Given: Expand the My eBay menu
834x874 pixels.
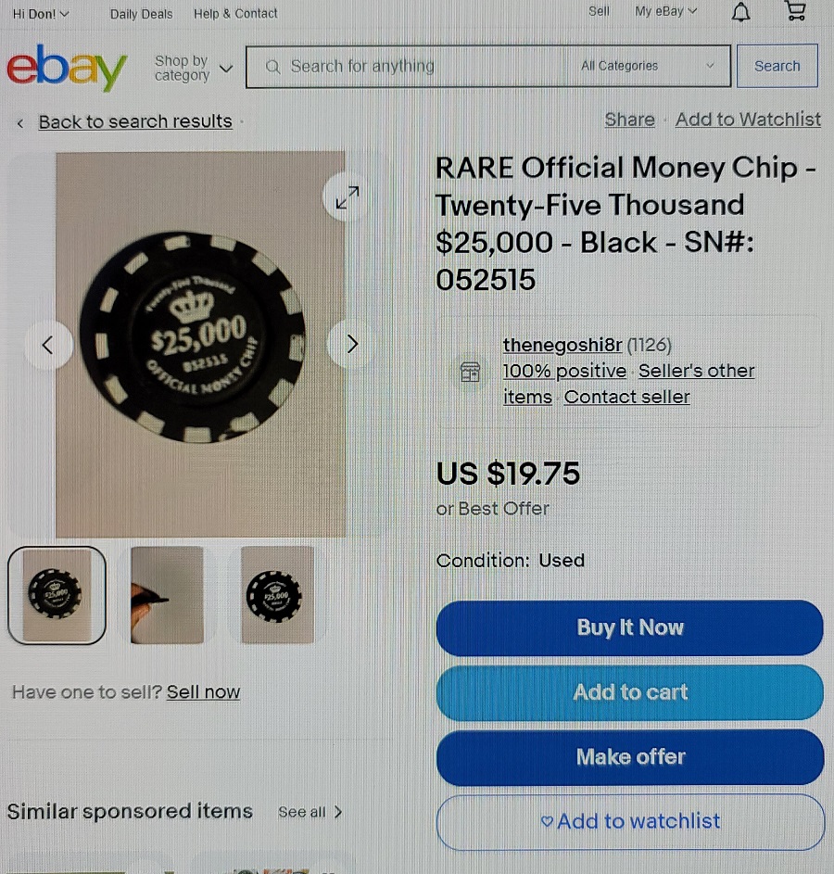Looking at the screenshot, I should tap(665, 11).
